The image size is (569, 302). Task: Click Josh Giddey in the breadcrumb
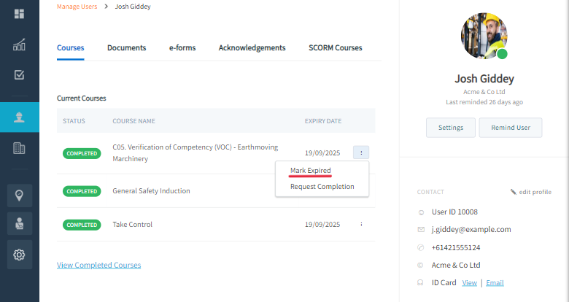click(x=133, y=7)
